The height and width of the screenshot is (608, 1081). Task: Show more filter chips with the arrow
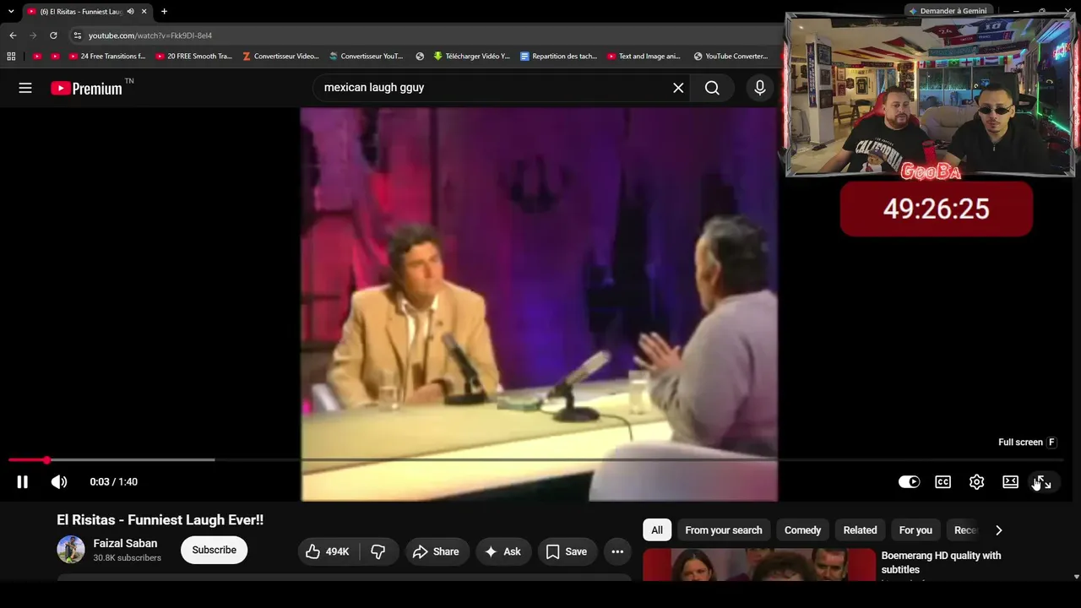pos(998,530)
